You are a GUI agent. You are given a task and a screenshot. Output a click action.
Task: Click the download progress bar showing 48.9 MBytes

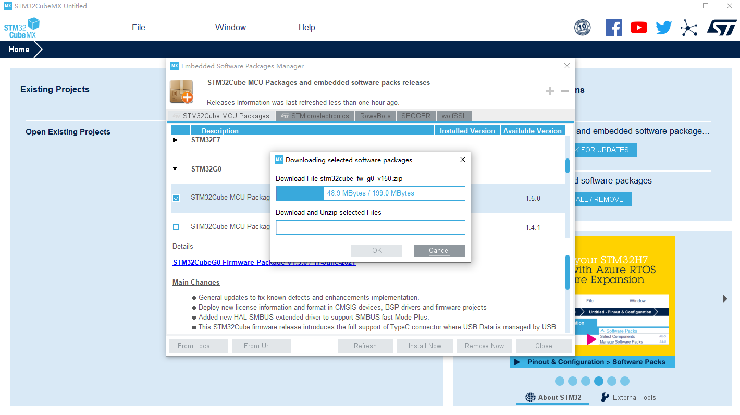coord(371,193)
